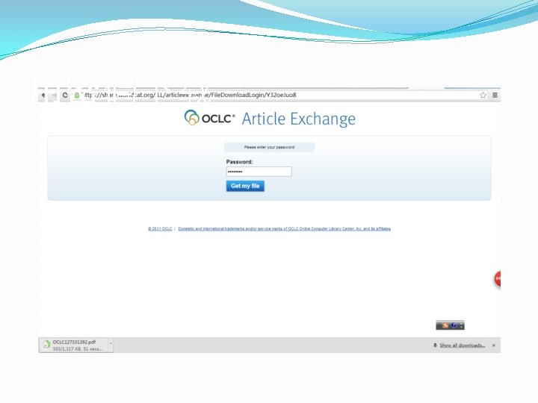Click the Get my file button

[x=245, y=186]
